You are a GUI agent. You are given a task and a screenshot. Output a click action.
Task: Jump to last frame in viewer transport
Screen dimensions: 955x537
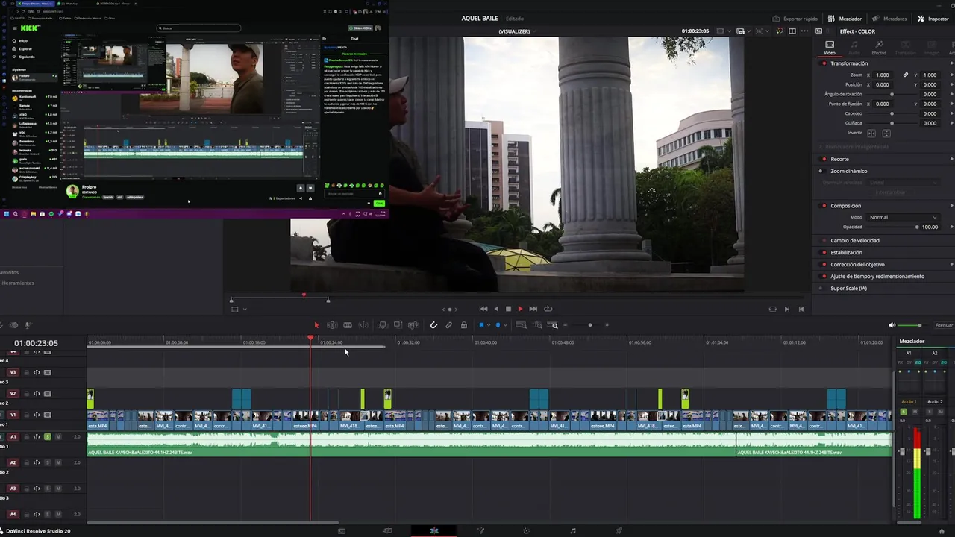pyautogui.click(x=533, y=309)
